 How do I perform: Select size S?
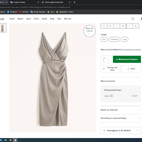pyautogui.click(x=117, y=26)
